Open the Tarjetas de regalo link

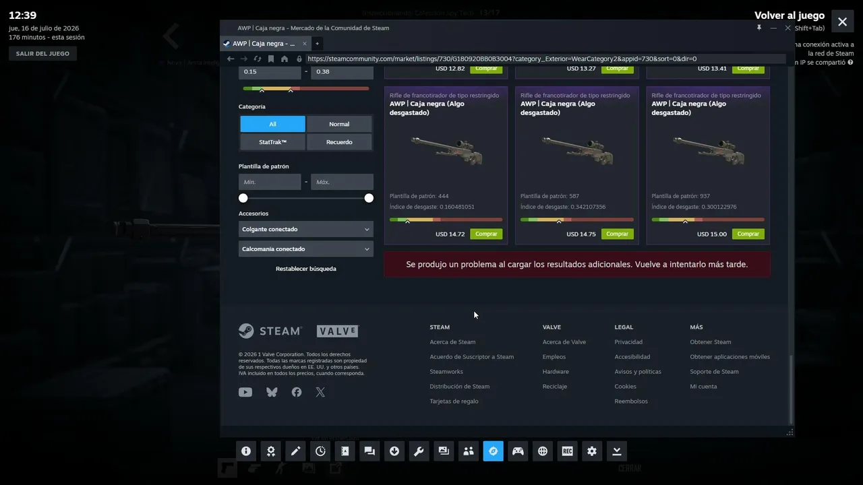(454, 401)
